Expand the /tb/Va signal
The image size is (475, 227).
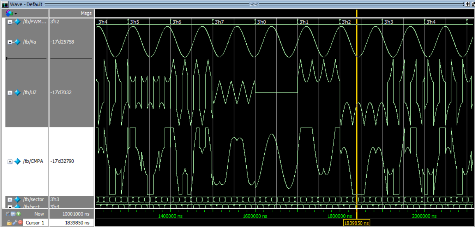pyautogui.click(x=10, y=42)
